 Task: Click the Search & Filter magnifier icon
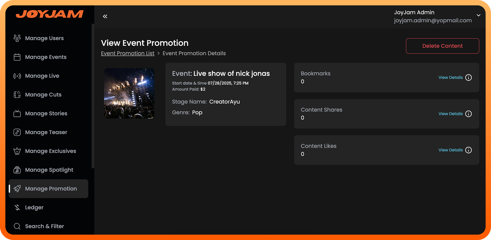coord(17,226)
